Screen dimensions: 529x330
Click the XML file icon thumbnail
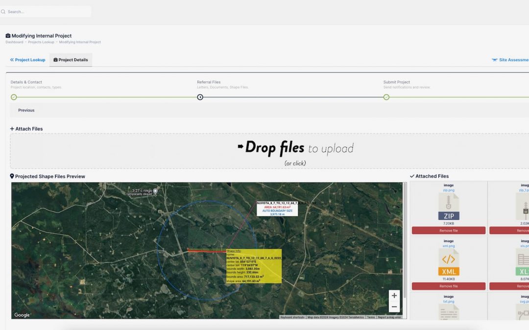click(449, 262)
